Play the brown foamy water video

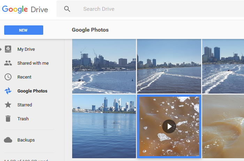coord(169,126)
